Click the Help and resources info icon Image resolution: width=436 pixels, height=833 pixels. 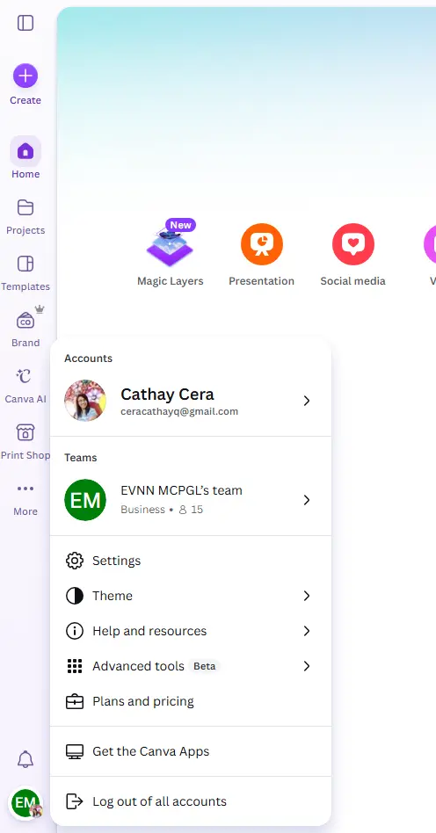coord(75,631)
